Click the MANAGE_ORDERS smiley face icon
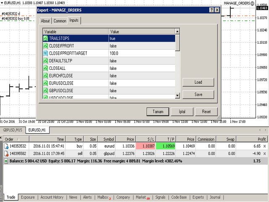Image resolution: width=269 pixels, height=202 pixels. pyautogui.click(x=253, y=3)
